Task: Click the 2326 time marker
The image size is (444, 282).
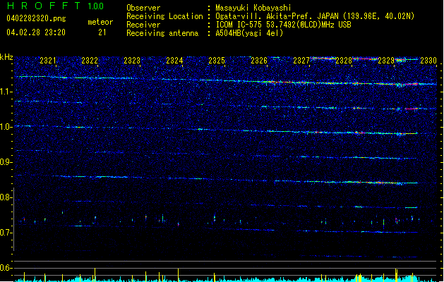Action: pyautogui.click(x=259, y=61)
